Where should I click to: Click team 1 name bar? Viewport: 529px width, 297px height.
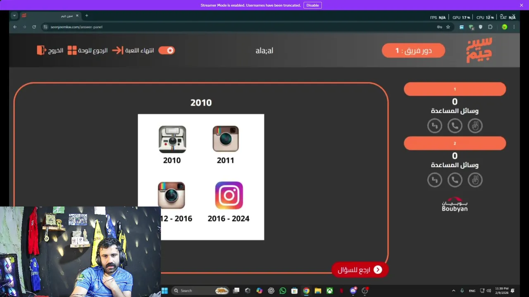tap(455, 89)
